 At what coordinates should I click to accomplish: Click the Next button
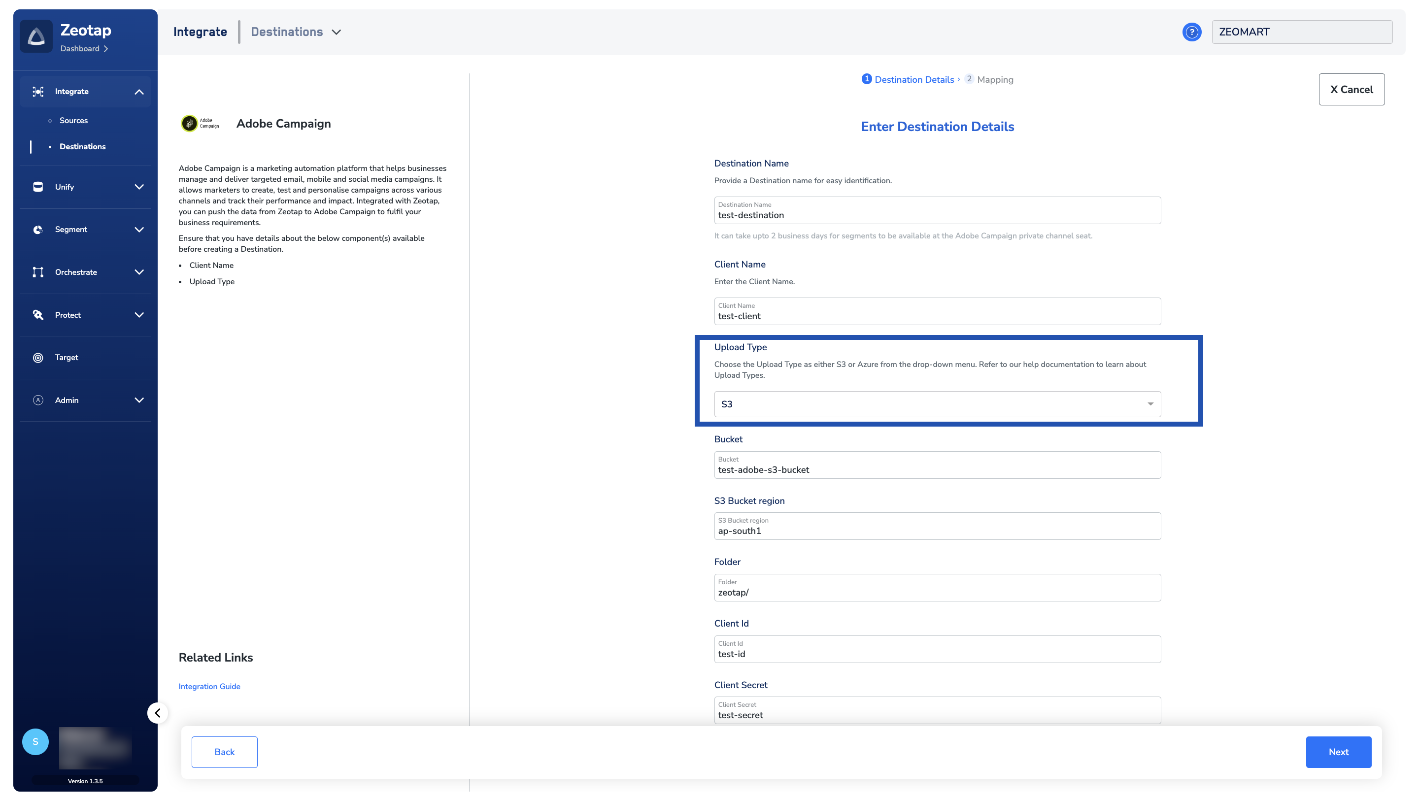tap(1338, 752)
